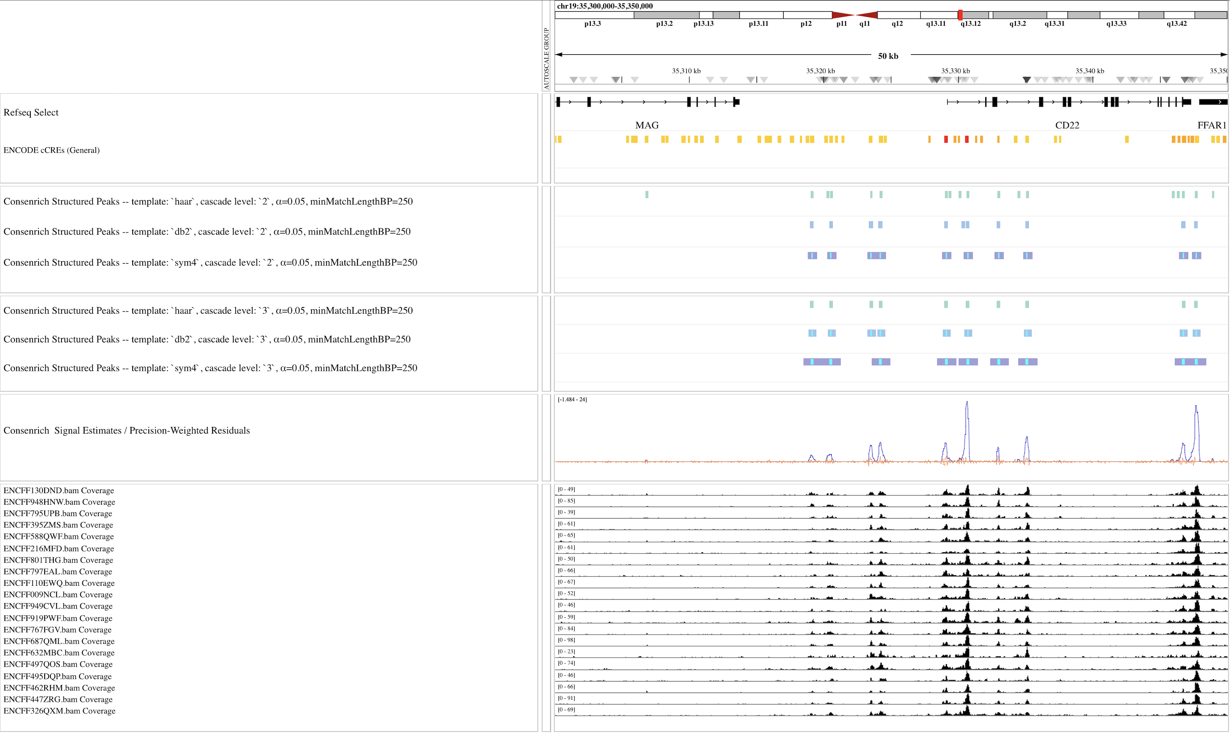
Task: Click the leftmost red cCRE element
Action: [946, 139]
